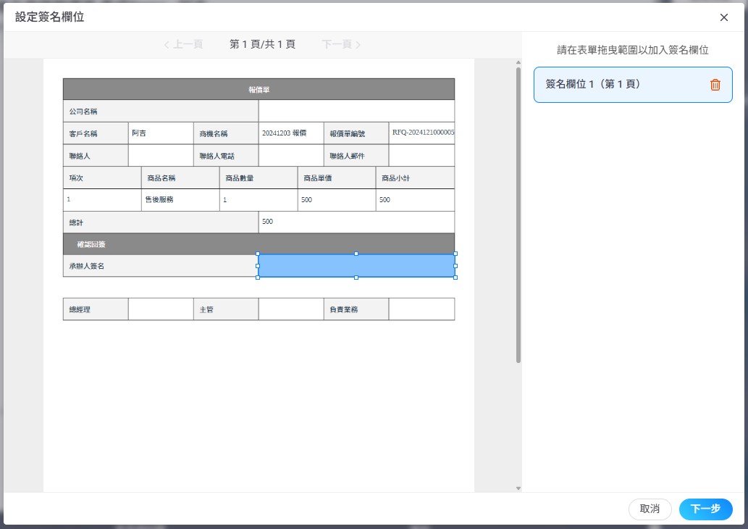Viewport: 748px width, 529px height.
Task: Click the scroll-up arrow of the preview
Action: (518, 63)
